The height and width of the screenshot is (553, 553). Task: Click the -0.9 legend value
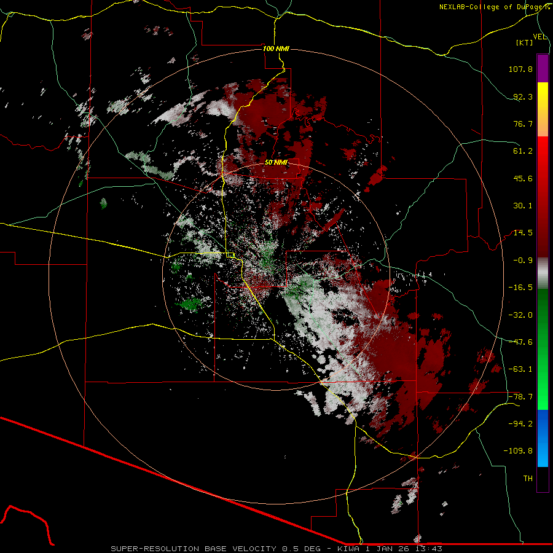pos(523,261)
